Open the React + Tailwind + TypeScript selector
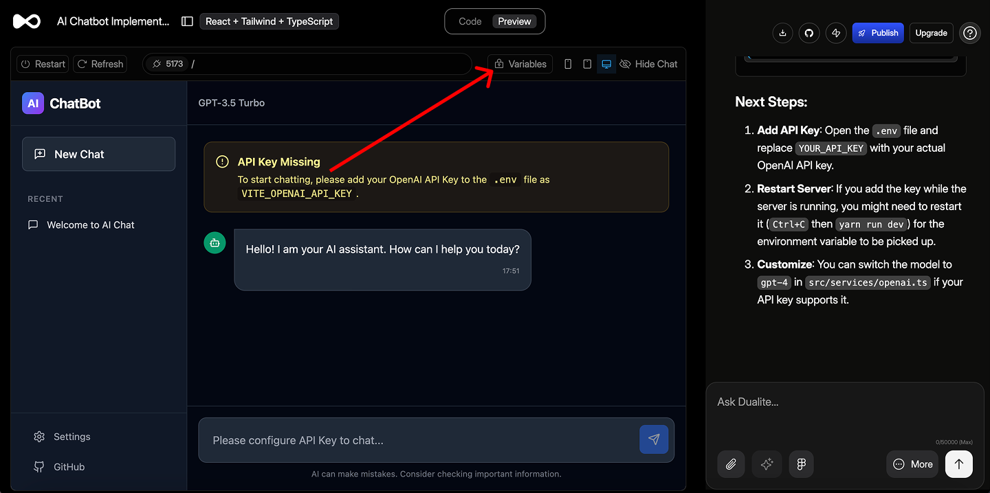 (x=269, y=21)
